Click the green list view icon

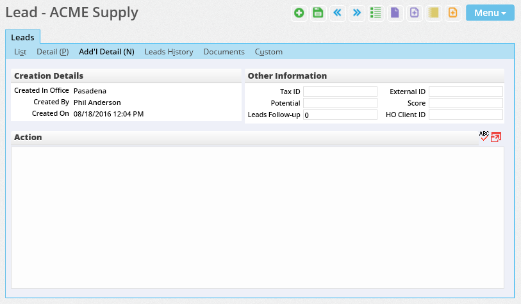pyautogui.click(x=376, y=13)
